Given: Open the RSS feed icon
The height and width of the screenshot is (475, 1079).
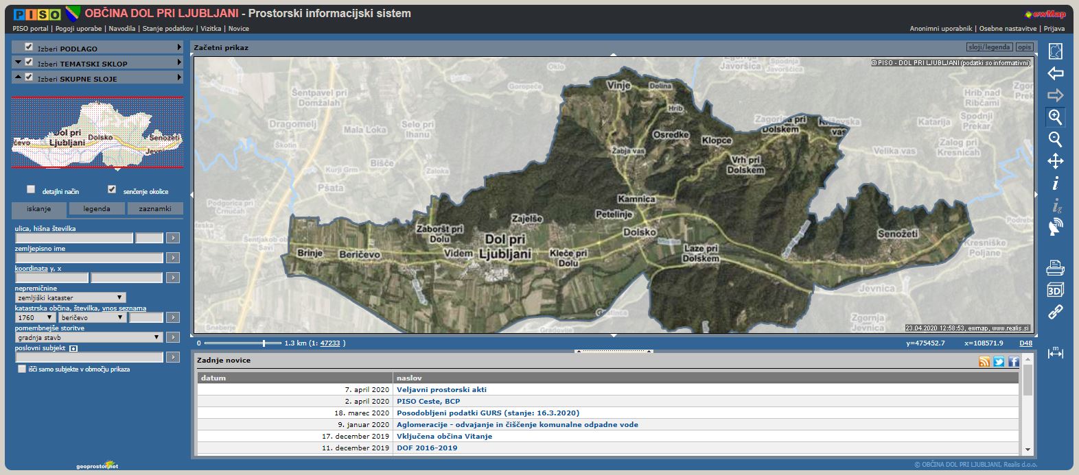Looking at the screenshot, I should pos(984,361).
